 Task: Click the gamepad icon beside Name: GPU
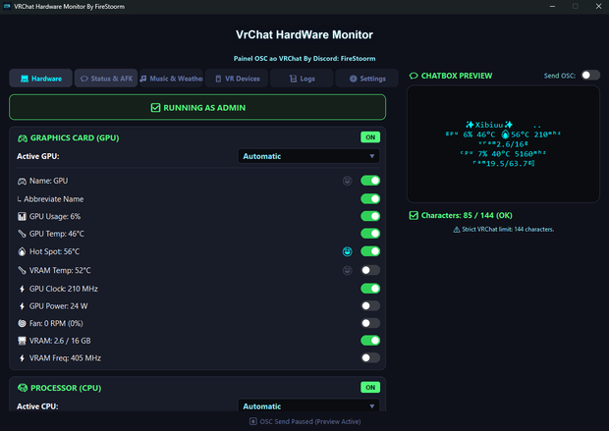(x=23, y=182)
